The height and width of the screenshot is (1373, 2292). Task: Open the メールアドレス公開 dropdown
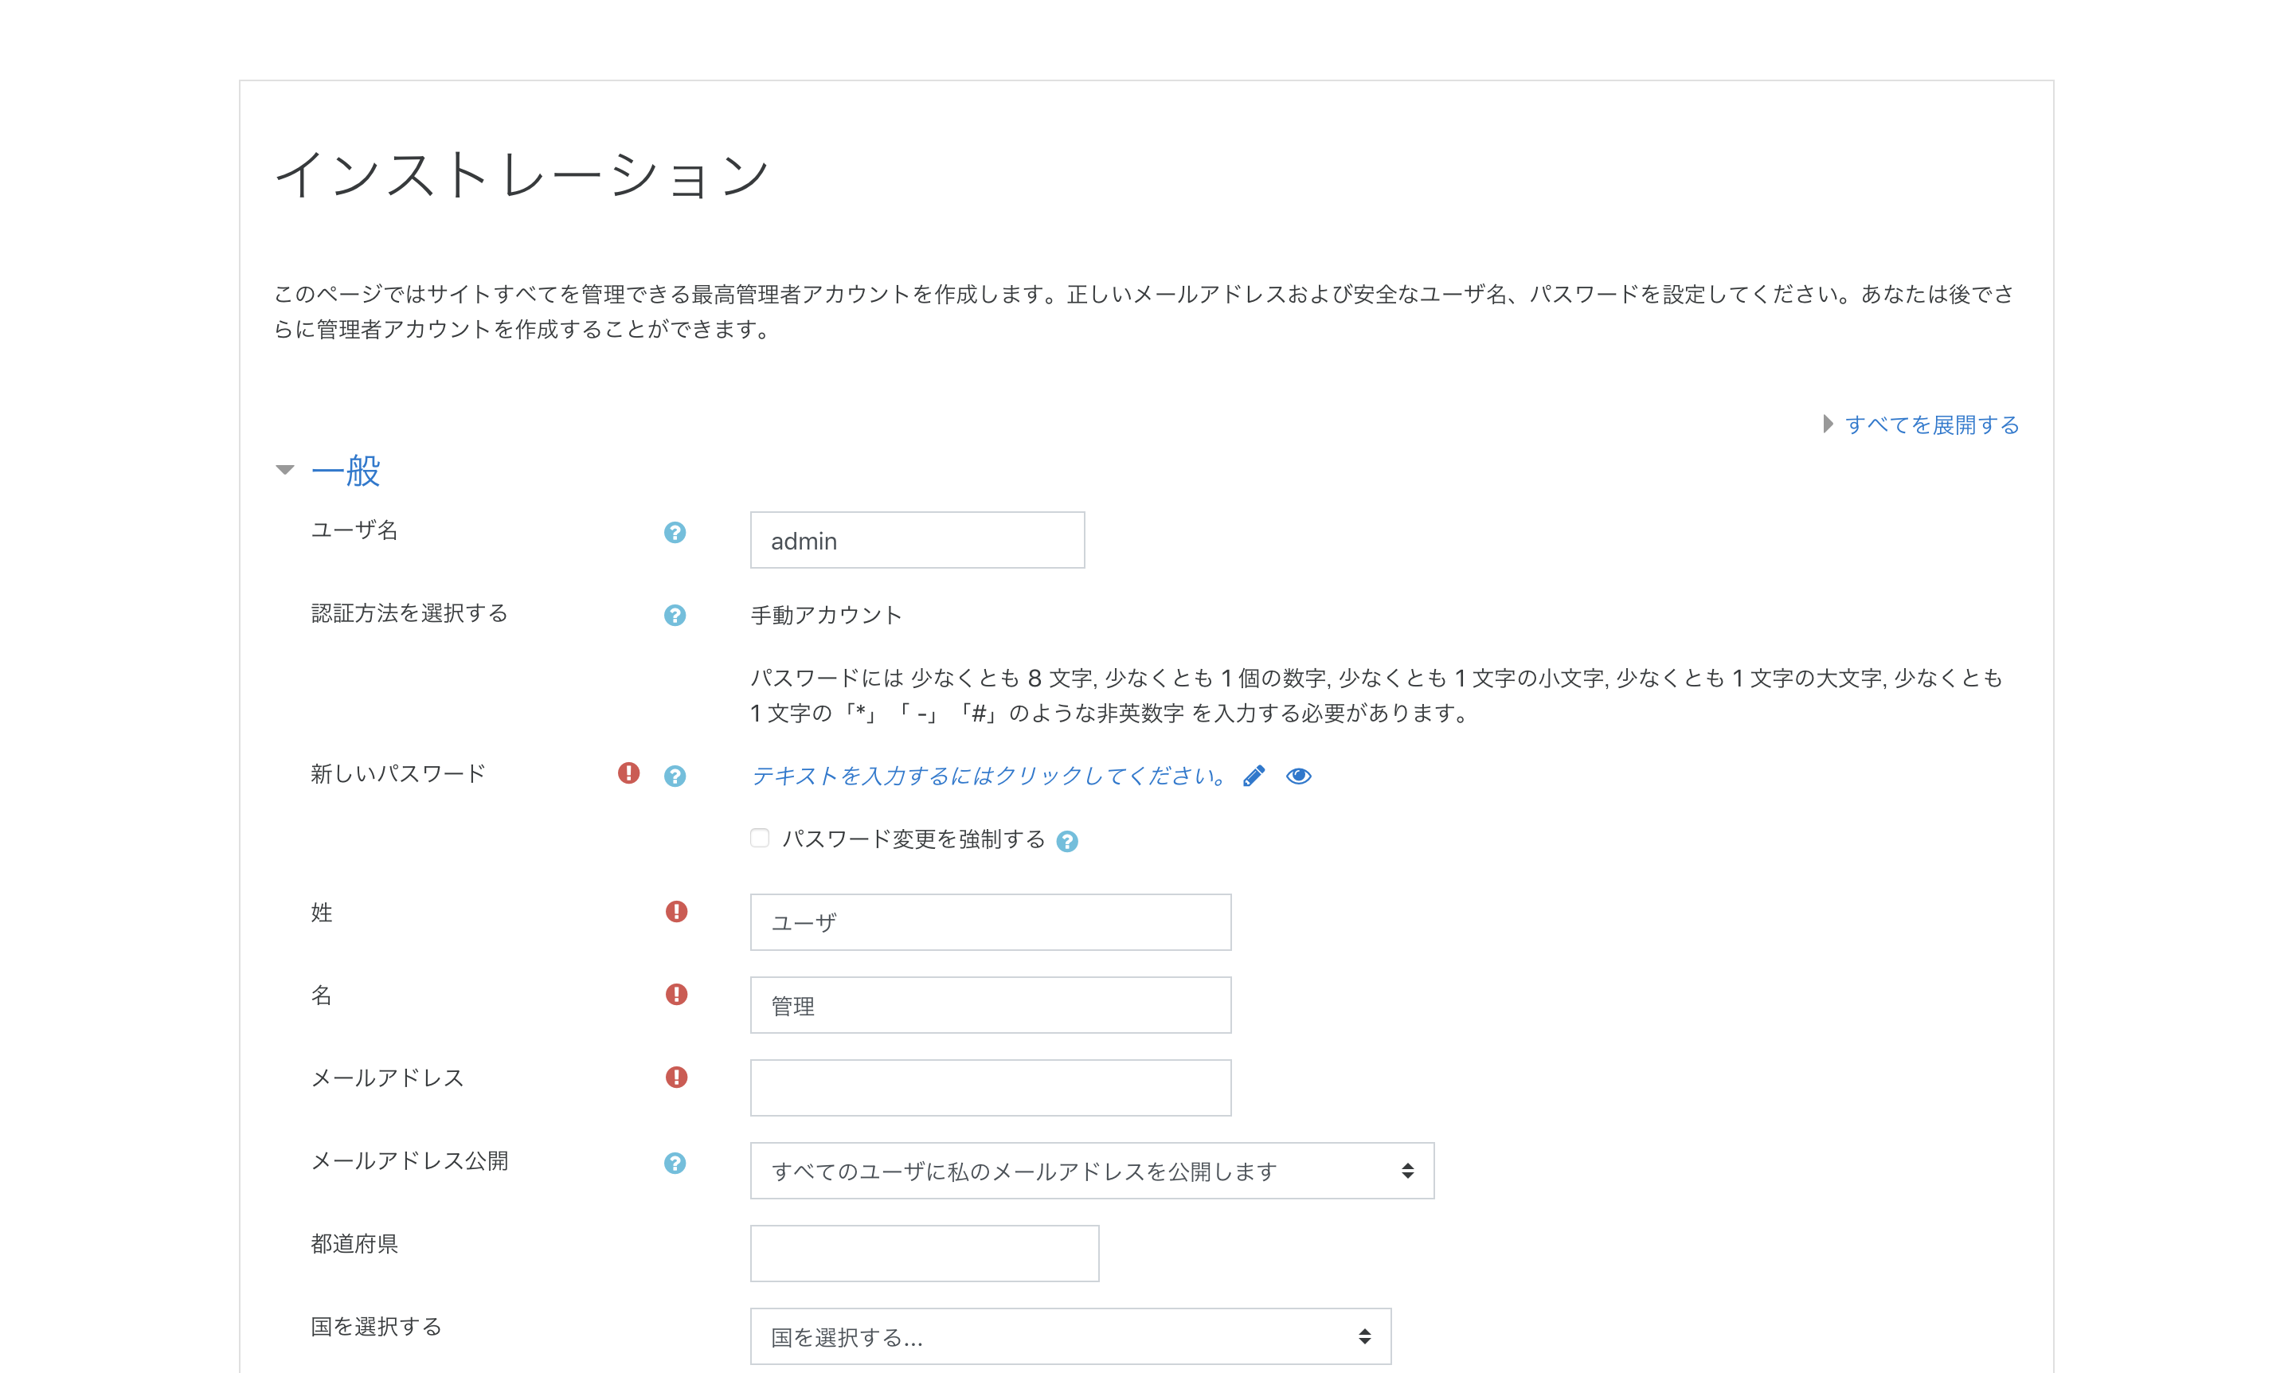coord(1091,1171)
